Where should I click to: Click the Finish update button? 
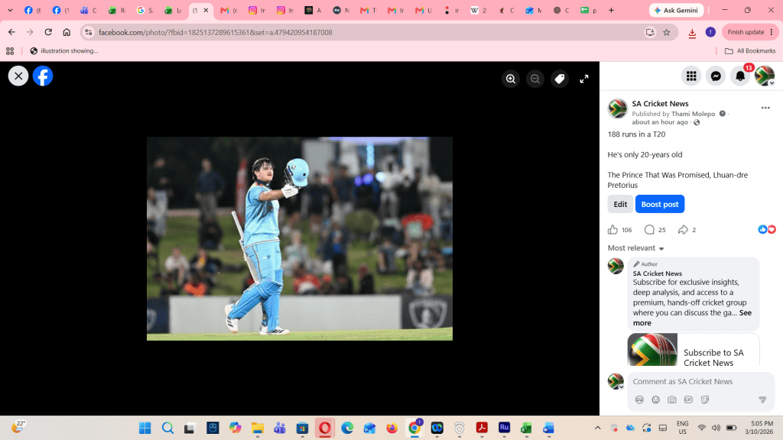(x=749, y=32)
